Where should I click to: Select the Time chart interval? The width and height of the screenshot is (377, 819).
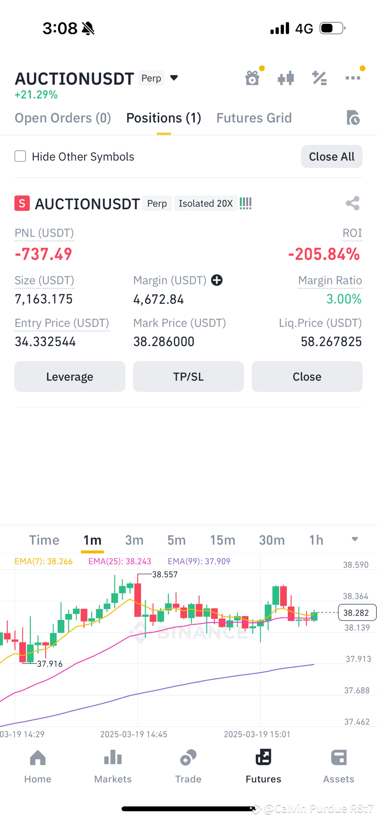pyautogui.click(x=44, y=540)
